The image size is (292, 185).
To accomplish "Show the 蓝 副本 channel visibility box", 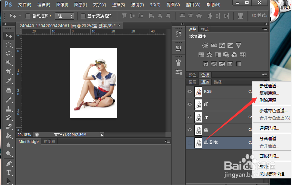I will (190, 143).
